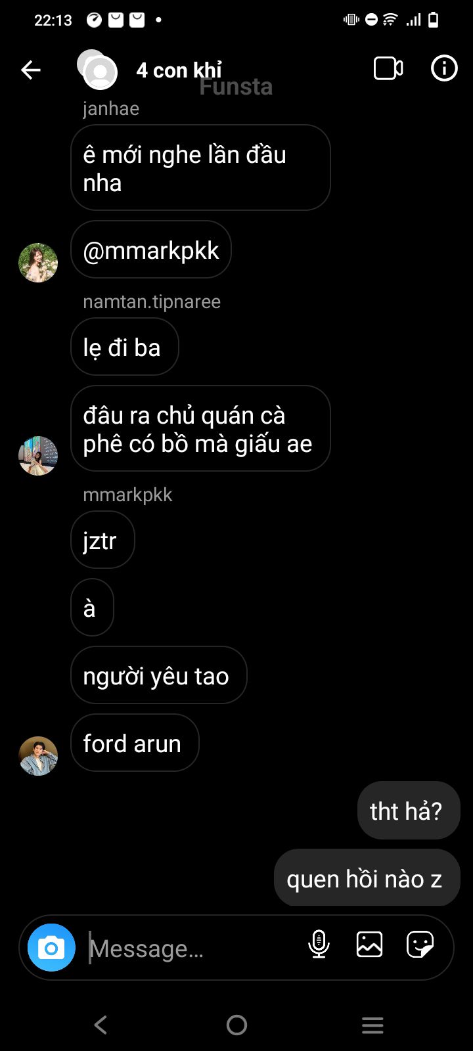View the janhae sender profile picture
Viewport: 473px width, 1051px height.
[x=38, y=263]
